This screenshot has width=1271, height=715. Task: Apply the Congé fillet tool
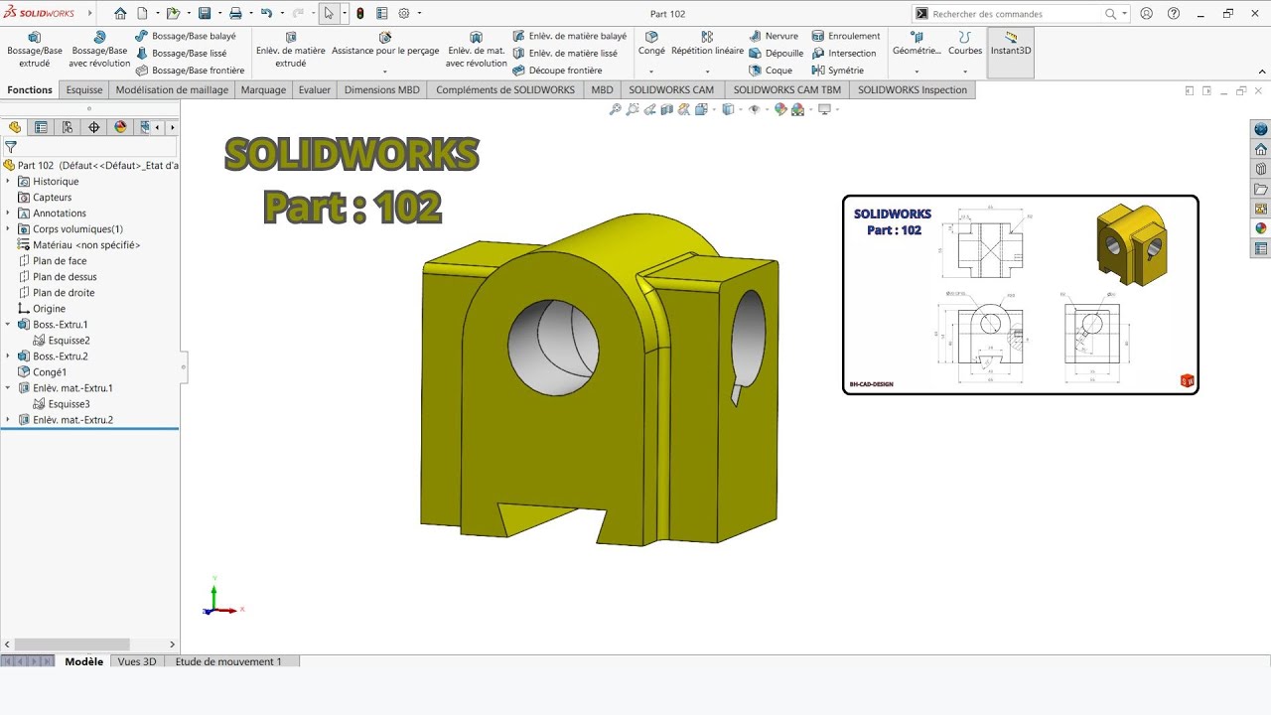[651, 44]
